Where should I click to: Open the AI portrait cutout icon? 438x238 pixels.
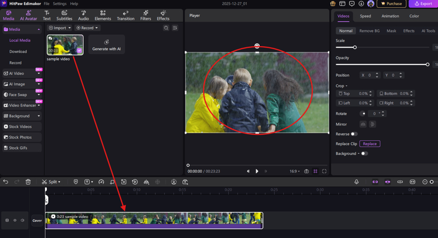(174, 182)
